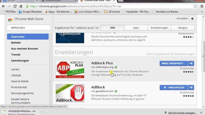
Task: Click von adblockplus.org publisher text
Action: click(x=102, y=67)
